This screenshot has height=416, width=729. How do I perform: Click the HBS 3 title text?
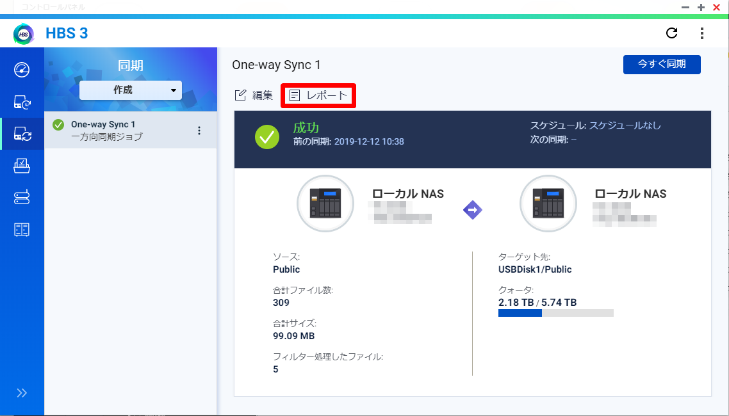67,33
